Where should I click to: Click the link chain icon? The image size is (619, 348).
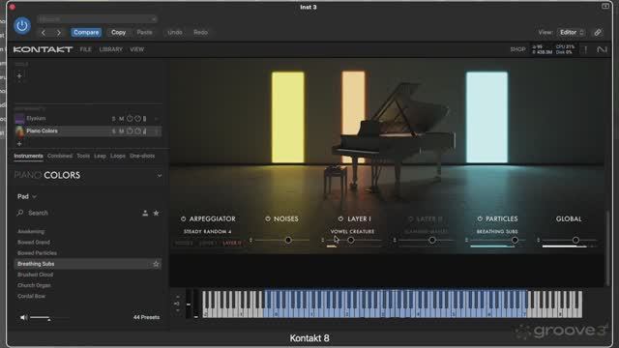598,32
